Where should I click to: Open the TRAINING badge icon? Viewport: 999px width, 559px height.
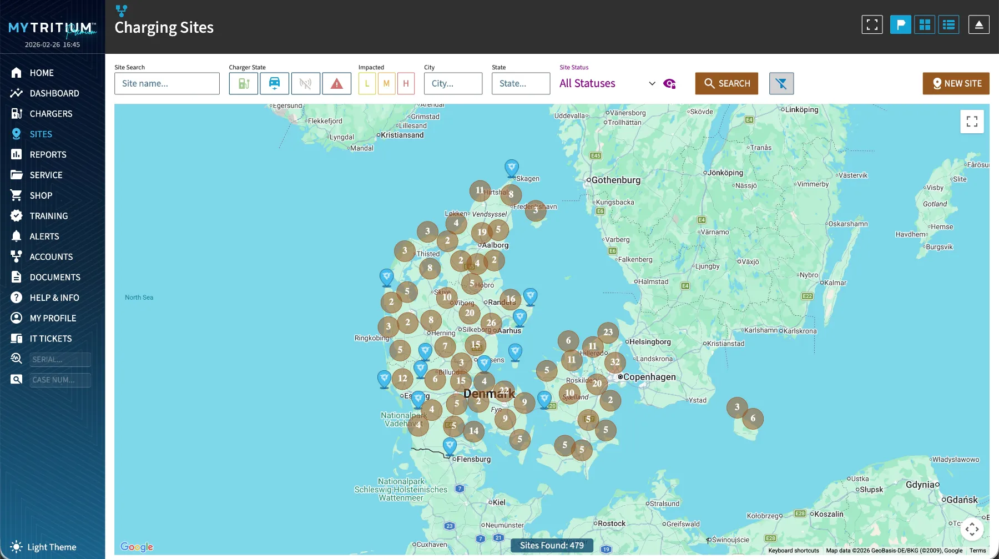coord(17,216)
